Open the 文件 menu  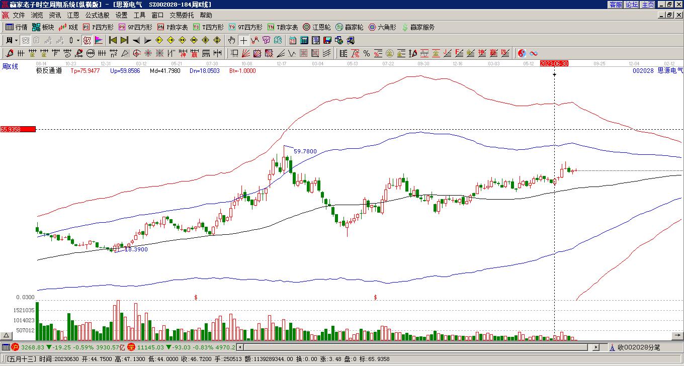click(19, 16)
